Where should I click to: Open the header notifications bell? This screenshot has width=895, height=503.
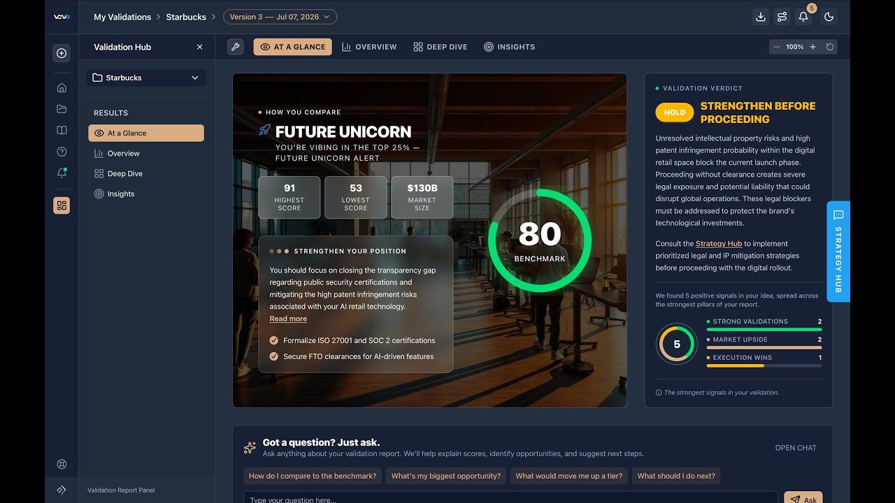(x=803, y=17)
